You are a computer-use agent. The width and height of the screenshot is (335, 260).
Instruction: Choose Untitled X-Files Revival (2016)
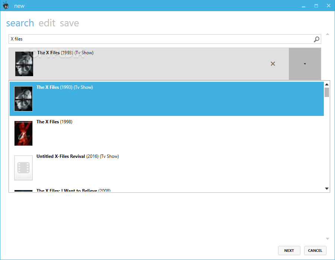click(167, 168)
